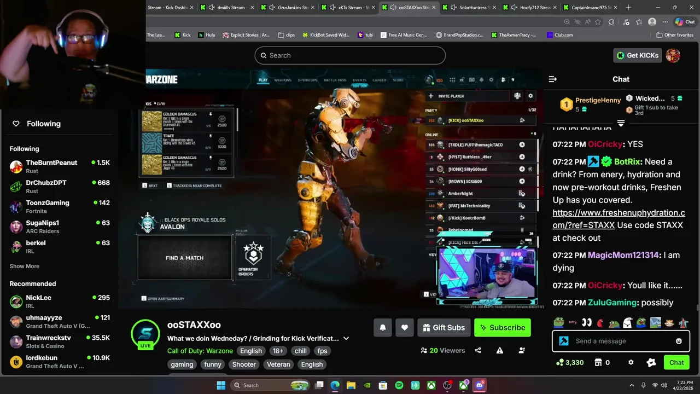This screenshot has width=700, height=394.
Task: Open chat settings gear icon
Action: pyautogui.click(x=631, y=362)
